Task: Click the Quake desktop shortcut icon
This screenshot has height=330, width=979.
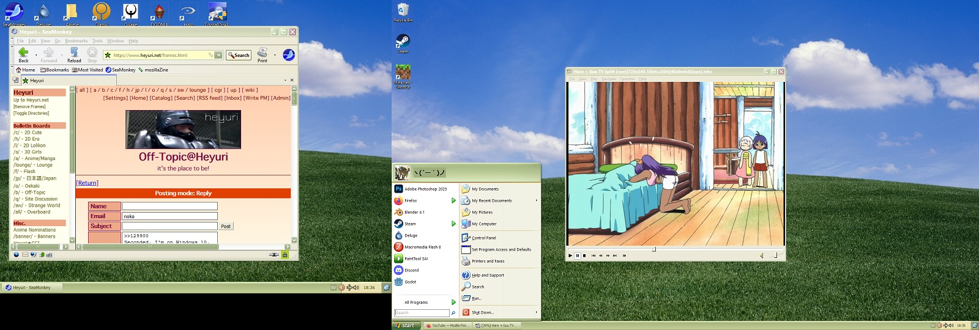Action: pos(130,13)
